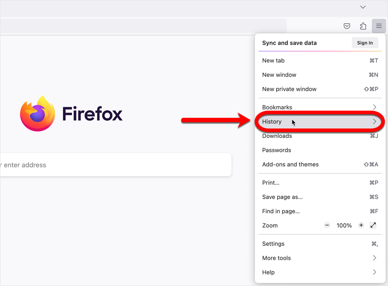Click the 100% zoom level control
Screen dimensions: 388x286
[x=344, y=225]
